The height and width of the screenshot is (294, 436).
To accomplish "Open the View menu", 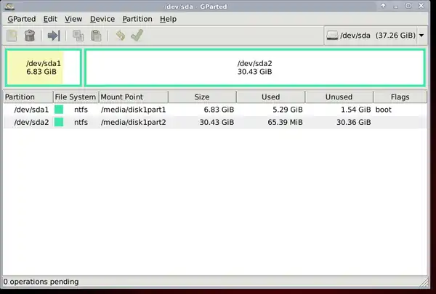I will [73, 18].
